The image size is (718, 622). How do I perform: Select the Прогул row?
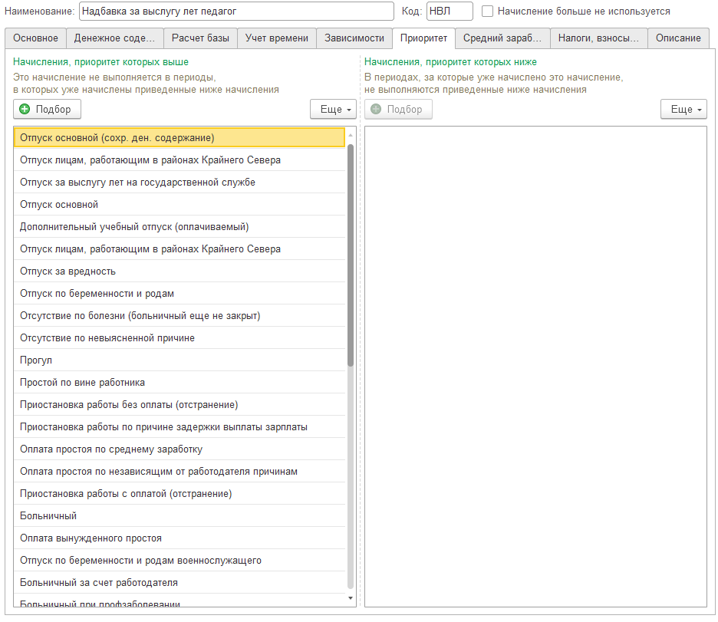[179, 360]
